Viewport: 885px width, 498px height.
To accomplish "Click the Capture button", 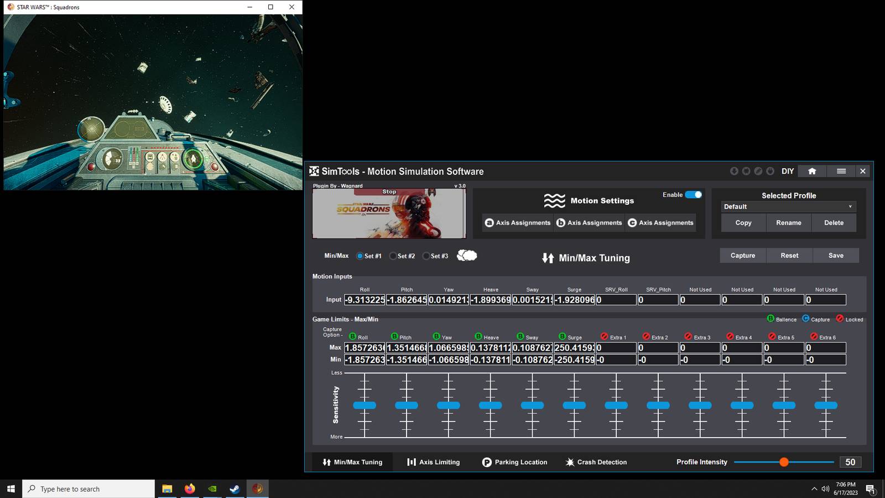I will (743, 255).
